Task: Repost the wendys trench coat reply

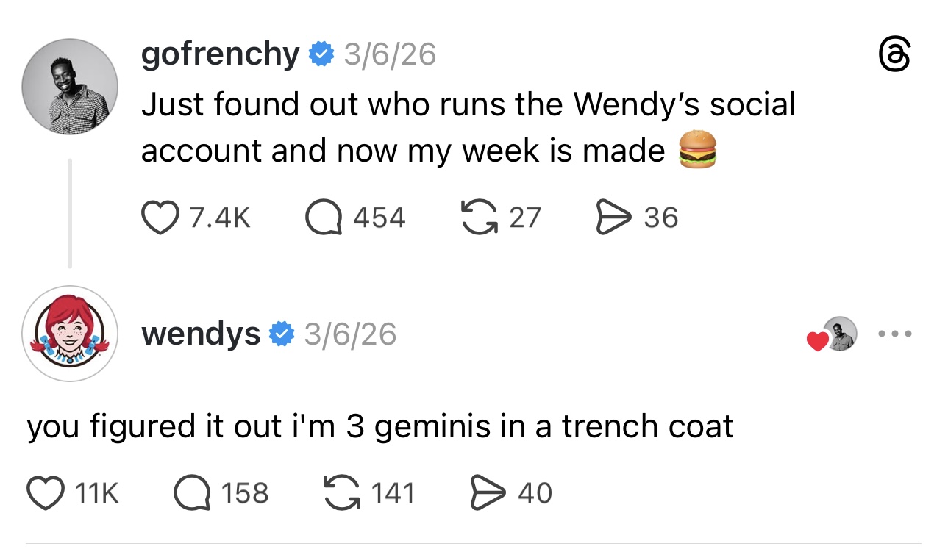Action: (x=343, y=492)
